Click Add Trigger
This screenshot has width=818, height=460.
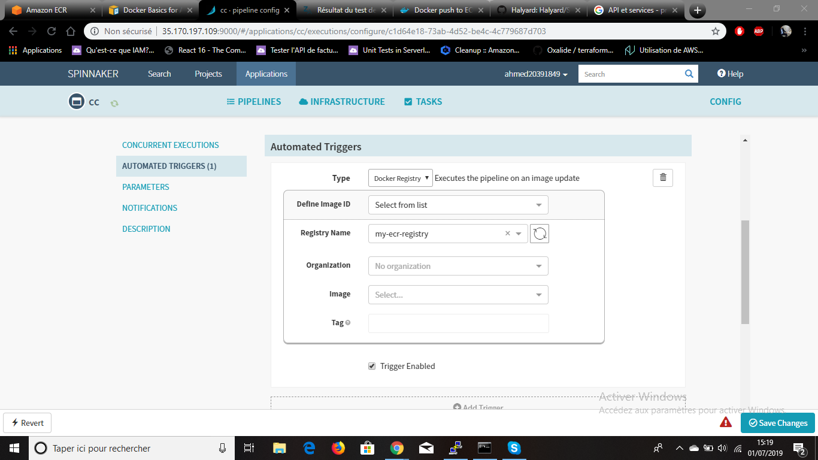click(x=478, y=407)
